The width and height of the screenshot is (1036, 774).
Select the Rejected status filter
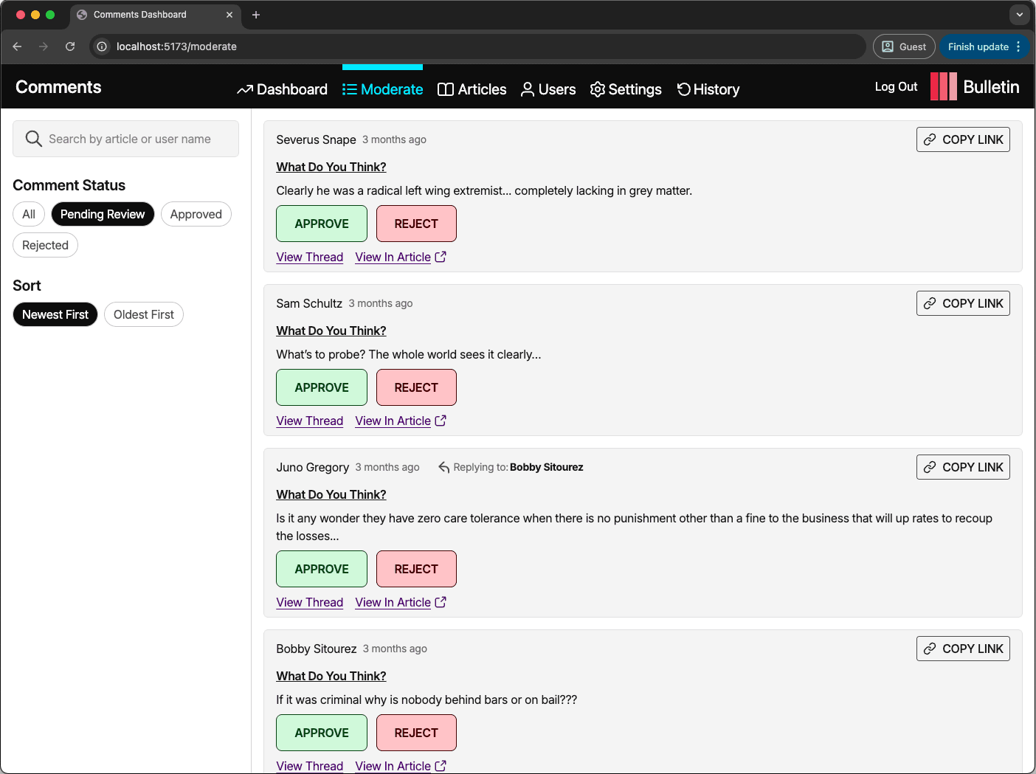coord(45,245)
